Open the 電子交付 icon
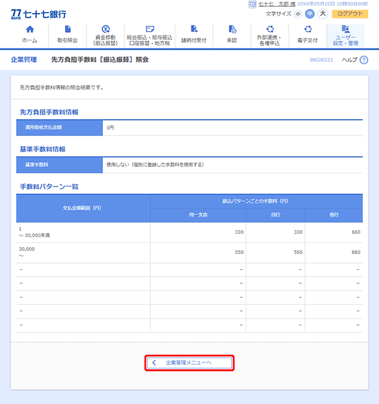379x404 pixels. (x=308, y=29)
